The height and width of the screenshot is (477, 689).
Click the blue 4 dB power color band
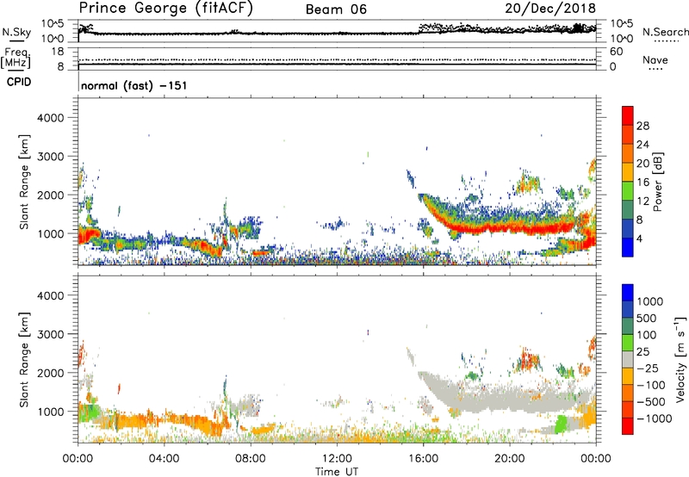click(628, 247)
